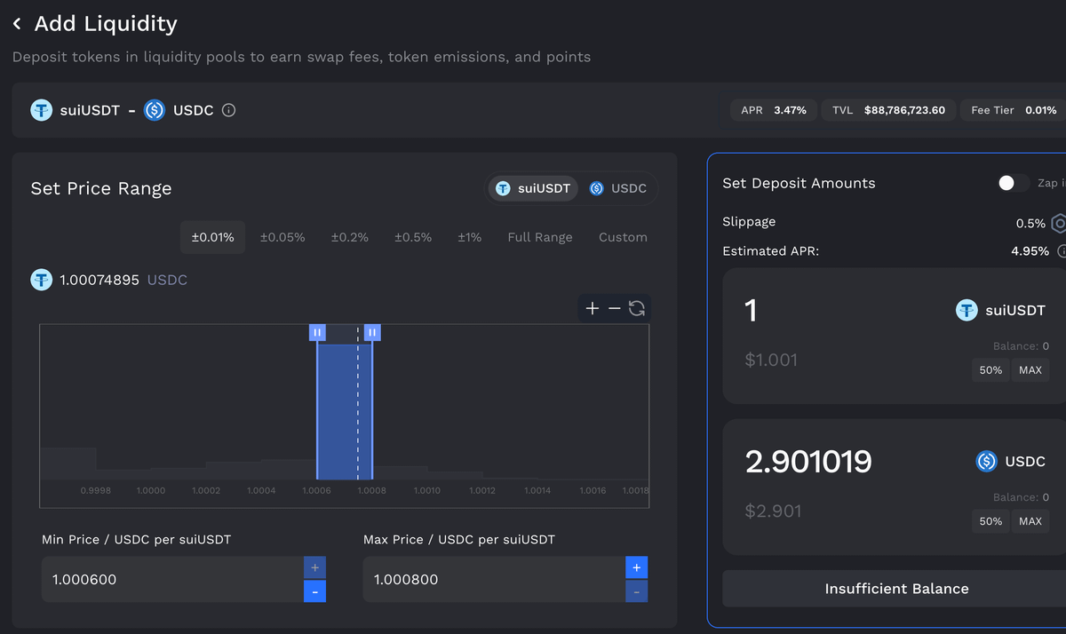This screenshot has width=1066, height=634.
Task: Click the Insufficient Balance button
Action: tap(896, 589)
